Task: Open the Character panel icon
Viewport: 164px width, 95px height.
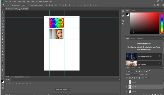Action: [123, 21]
